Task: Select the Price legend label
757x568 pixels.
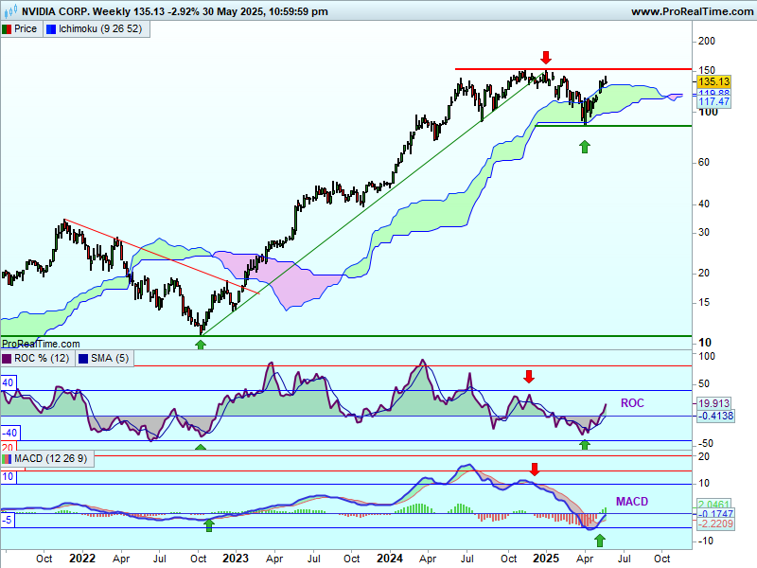Action: [26, 29]
